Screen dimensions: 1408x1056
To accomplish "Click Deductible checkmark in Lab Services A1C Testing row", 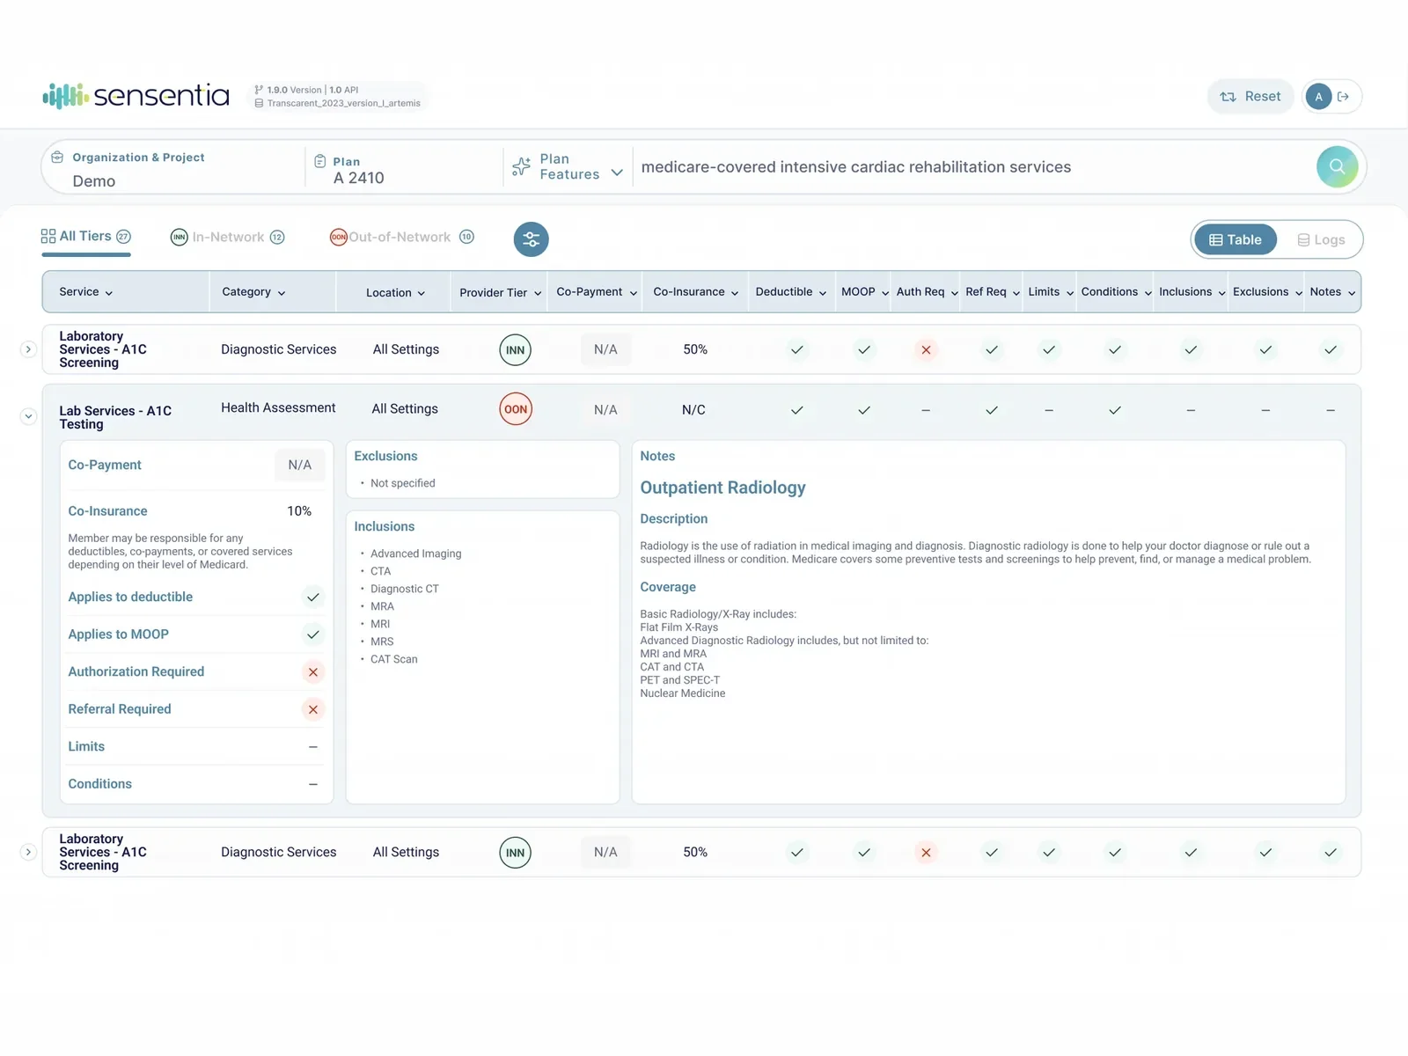I will pyautogui.click(x=797, y=410).
